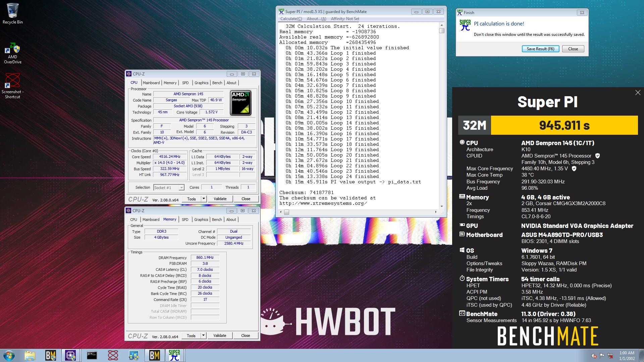Click Close button in the lower CPU-Z window
The image size is (644, 362).
[x=246, y=336]
